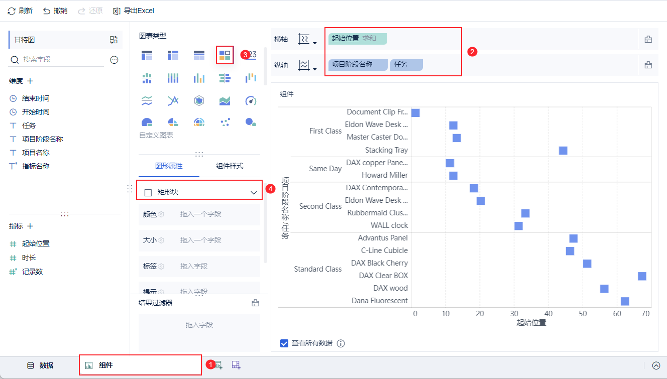Choose the line chart type icon
This screenshot has height=379, width=667.
tap(173, 101)
